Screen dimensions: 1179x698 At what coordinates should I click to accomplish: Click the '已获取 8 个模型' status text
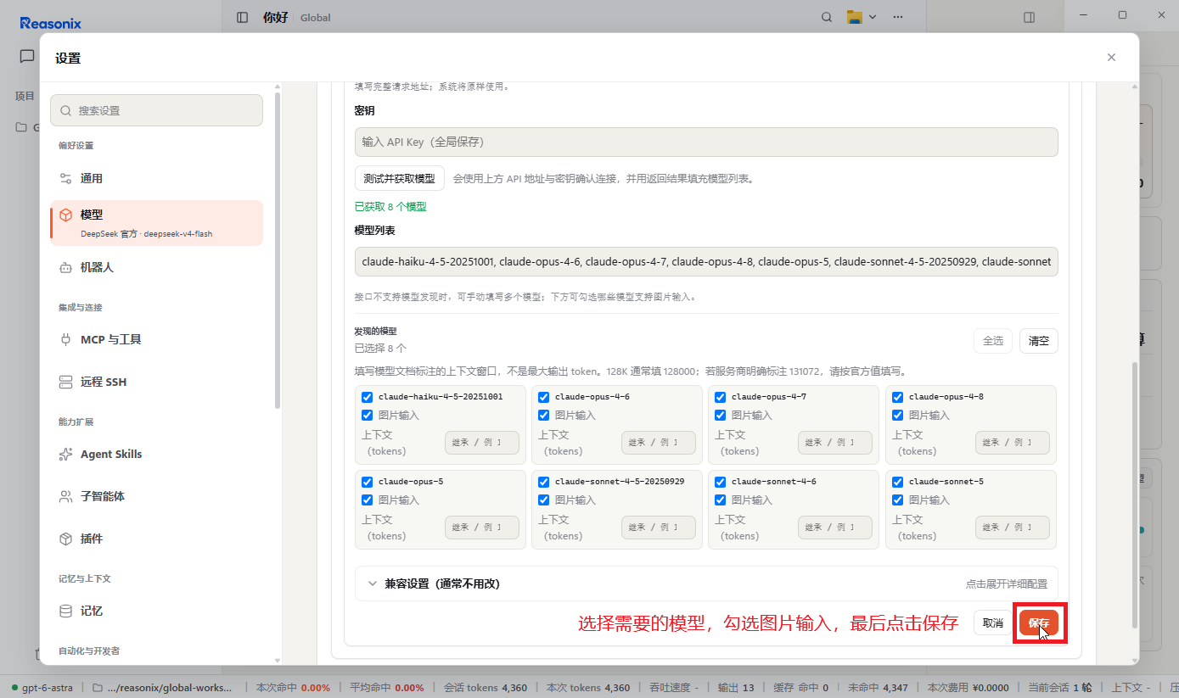coord(390,206)
